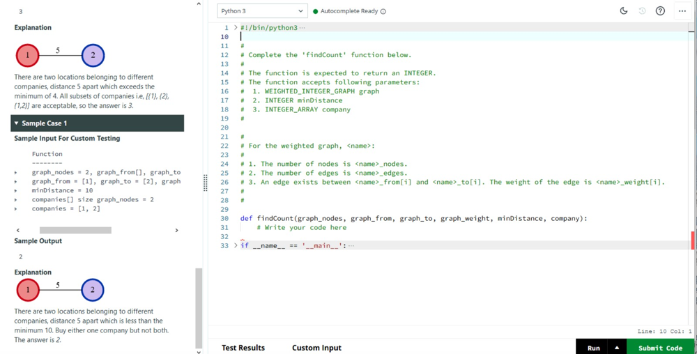Image resolution: width=697 pixels, height=354 pixels.
Task: Expand the folded main block at line 33
Action: 236,245
